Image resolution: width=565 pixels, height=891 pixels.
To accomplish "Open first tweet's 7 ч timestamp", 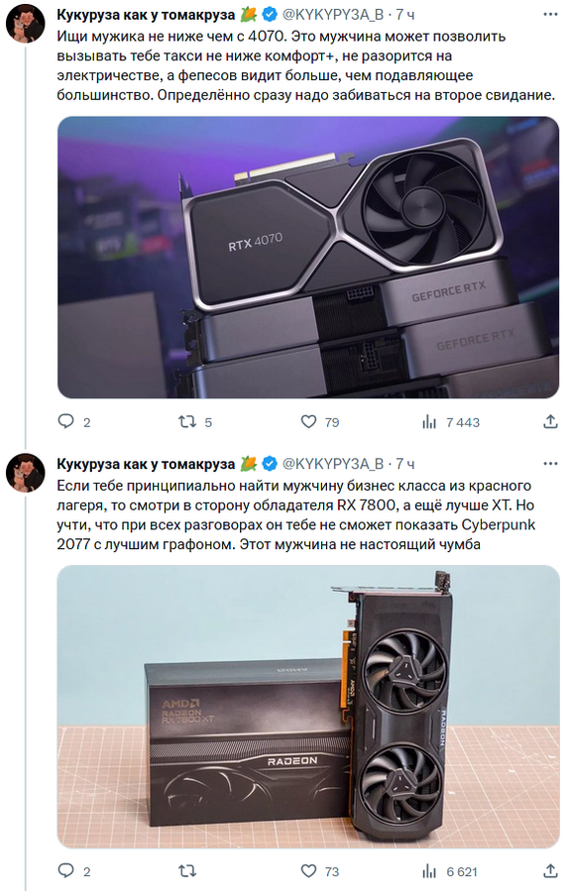I will [x=405, y=15].
